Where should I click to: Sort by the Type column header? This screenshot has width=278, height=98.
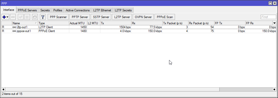(53, 23)
